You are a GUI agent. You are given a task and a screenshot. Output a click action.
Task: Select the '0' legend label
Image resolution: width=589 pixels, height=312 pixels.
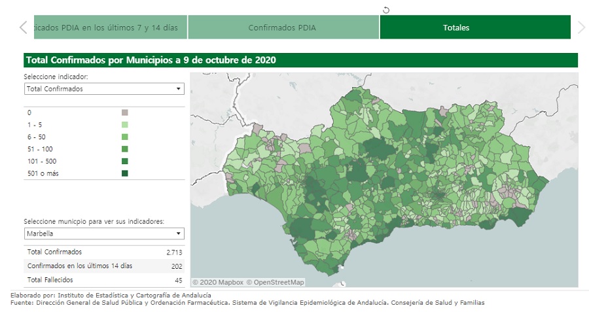29,113
